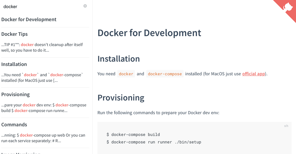Click the "official app" hyperlink
The height and width of the screenshot is (154, 296).
[253, 74]
